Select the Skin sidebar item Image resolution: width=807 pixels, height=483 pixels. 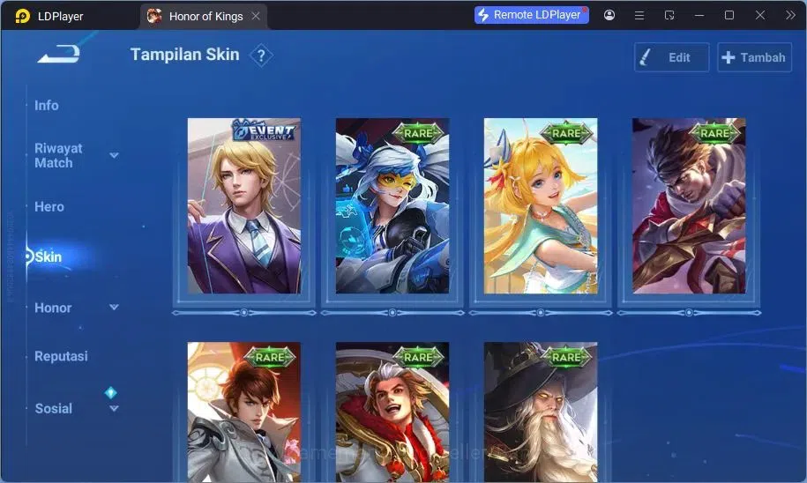coord(49,256)
